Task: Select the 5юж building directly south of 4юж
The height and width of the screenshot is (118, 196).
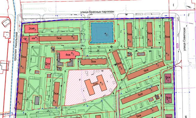Action: (x=94, y=62)
